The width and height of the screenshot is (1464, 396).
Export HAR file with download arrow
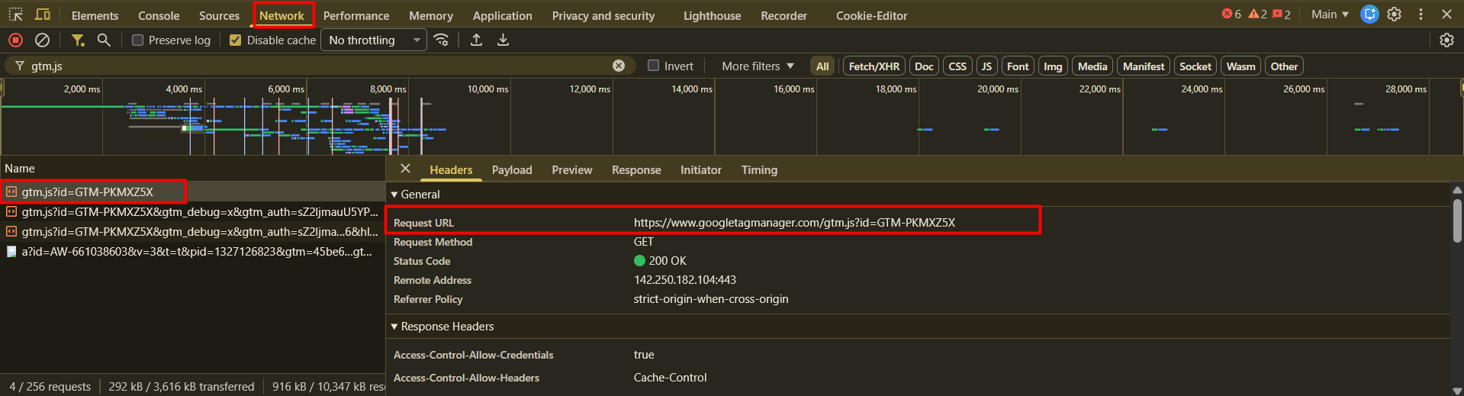tap(503, 40)
